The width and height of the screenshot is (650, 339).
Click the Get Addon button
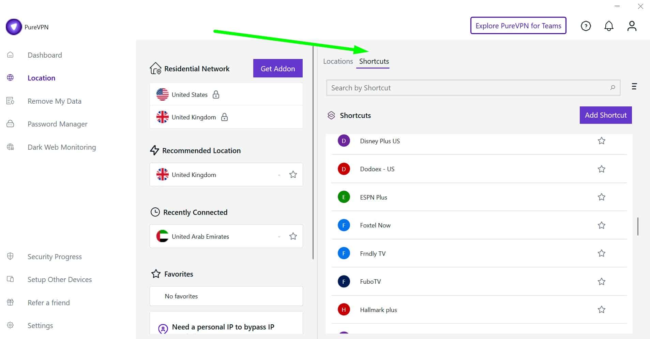(x=278, y=68)
